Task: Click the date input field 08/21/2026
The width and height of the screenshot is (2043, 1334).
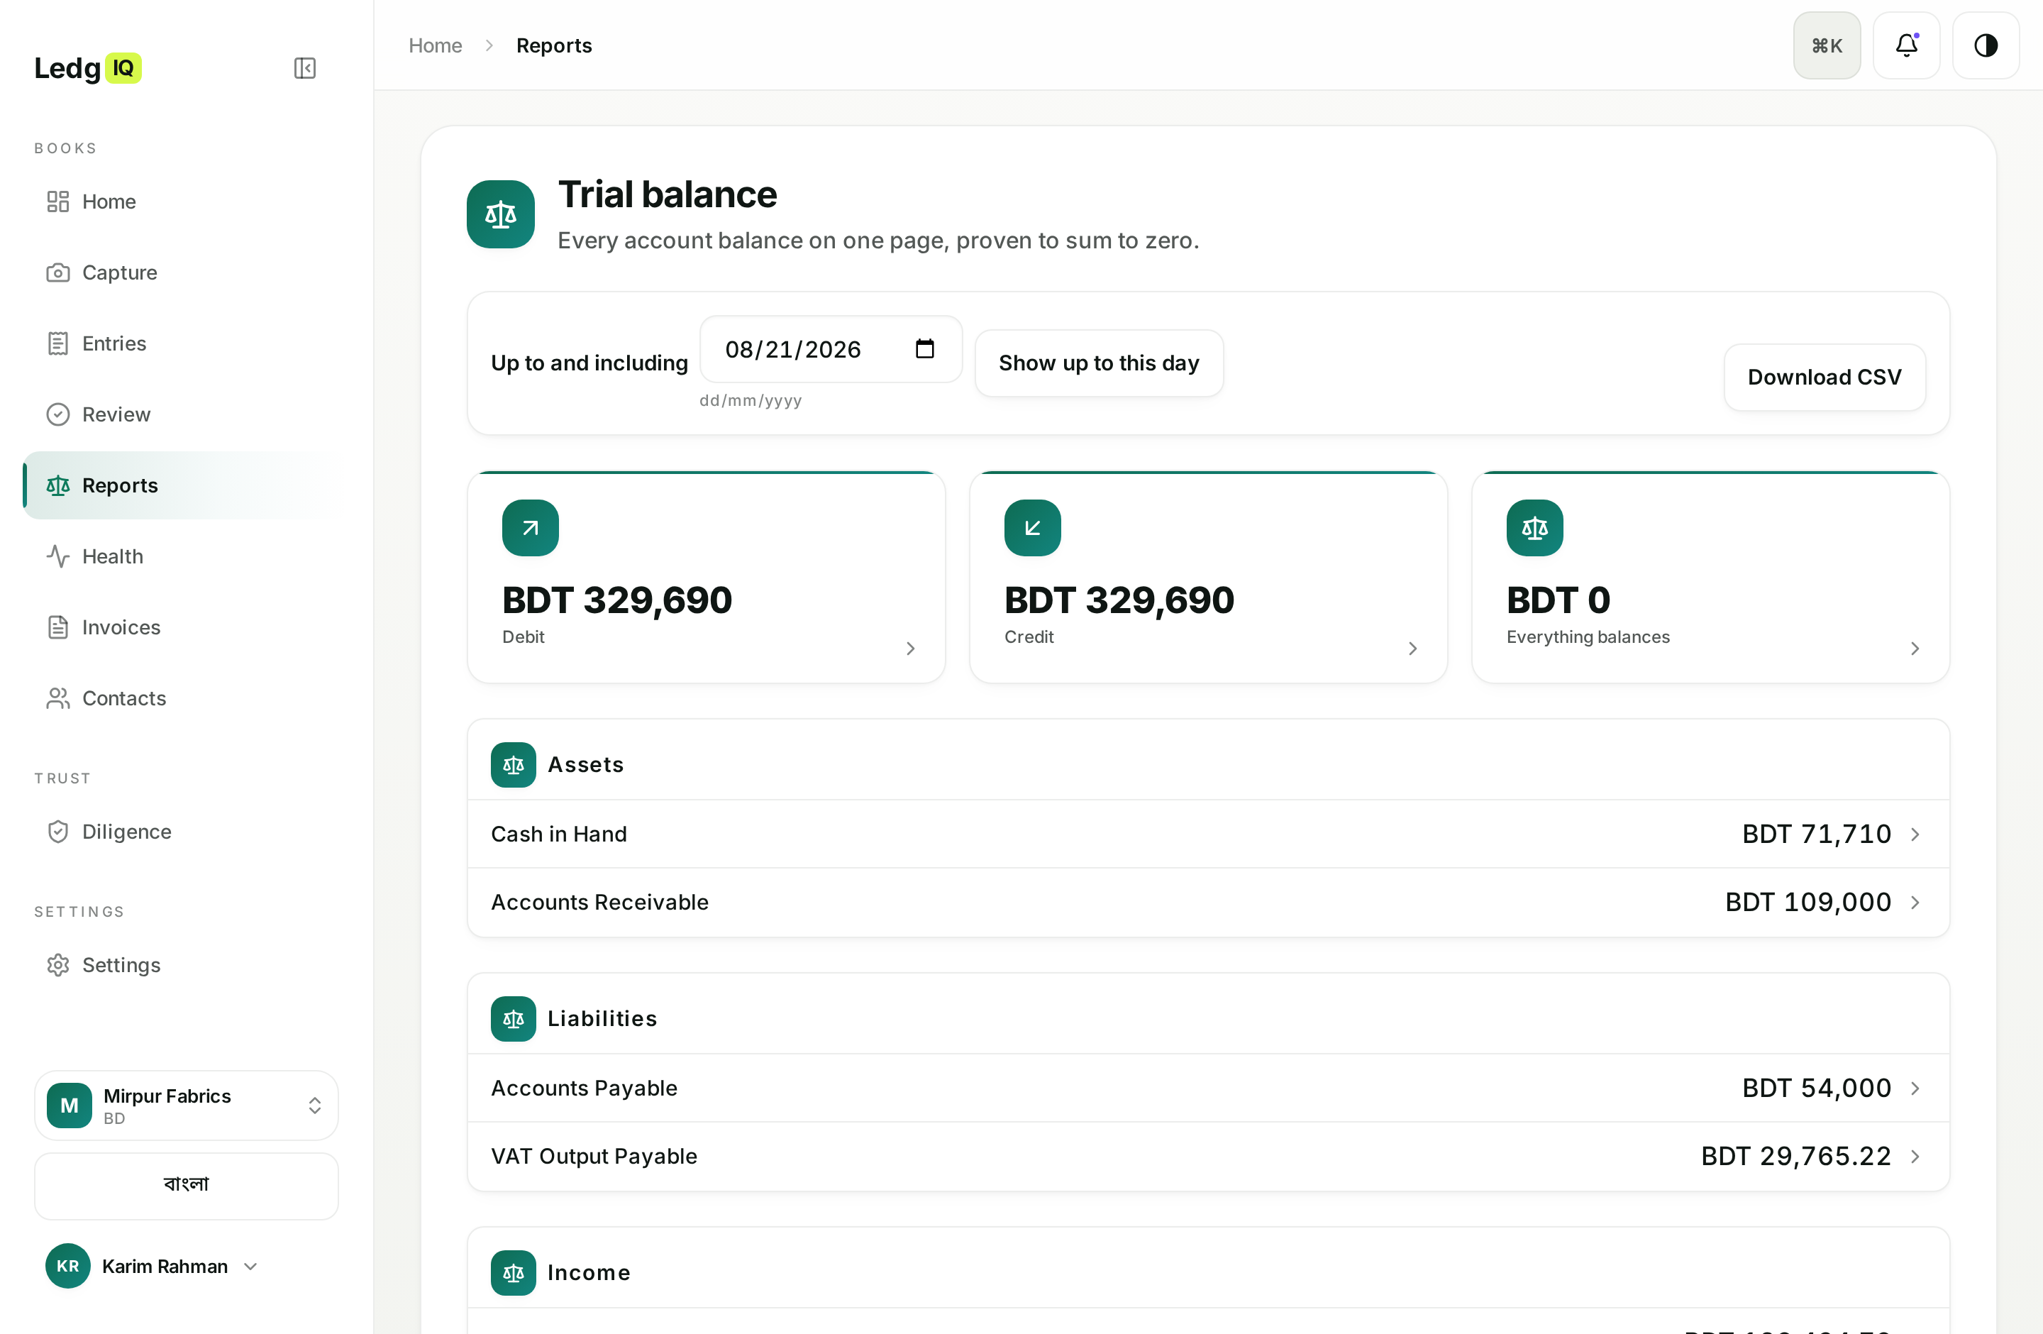Action: (830, 349)
